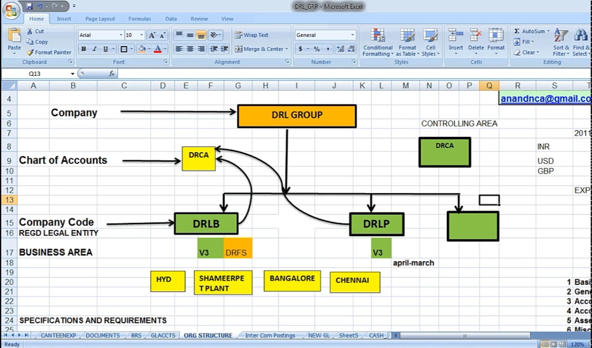Switch to the Formulas tab
This screenshot has width=592, height=348.
click(140, 19)
